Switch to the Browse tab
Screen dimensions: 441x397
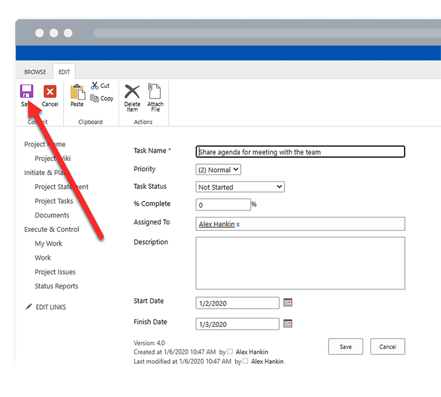tap(35, 71)
